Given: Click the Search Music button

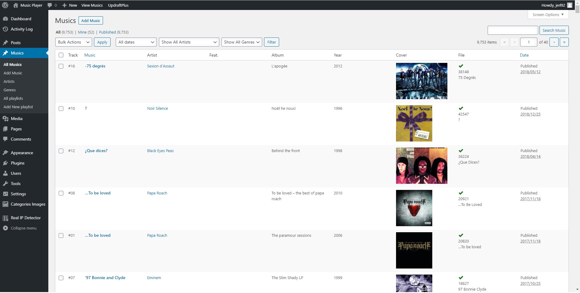Looking at the screenshot, I should coord(554,30).
